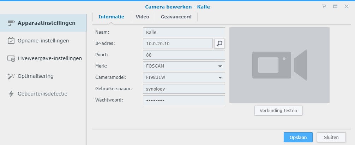This screenshot has height=145, width=355.
Task: Click the Gebeurtenisdetectie lightning bolt icon
Action: (11, 94)
